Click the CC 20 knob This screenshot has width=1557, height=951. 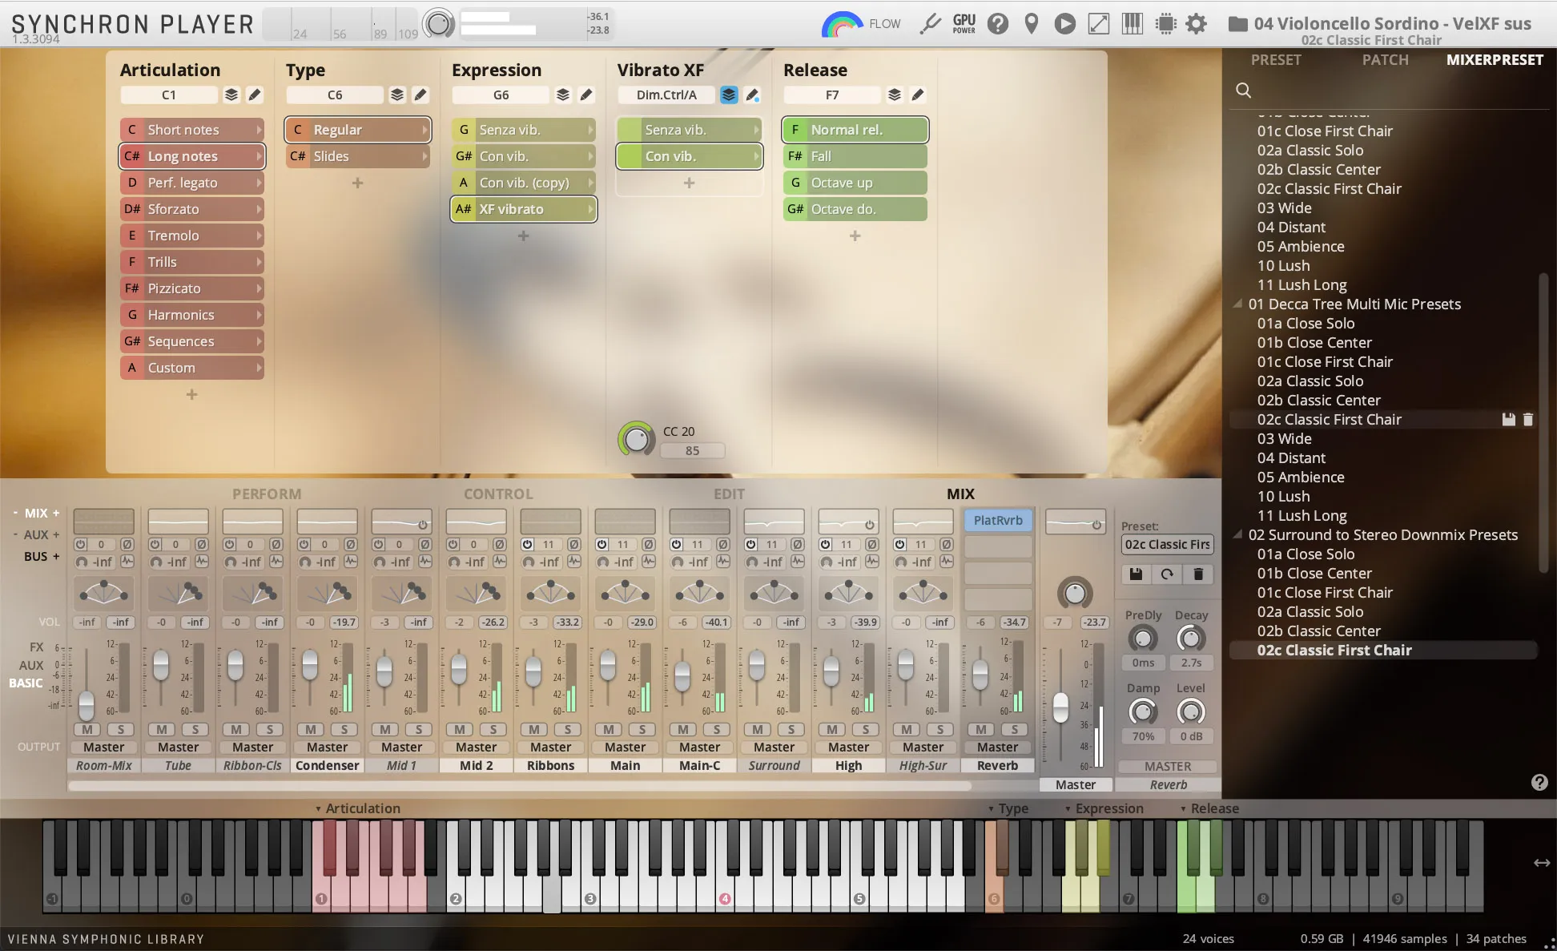(637, 439)
